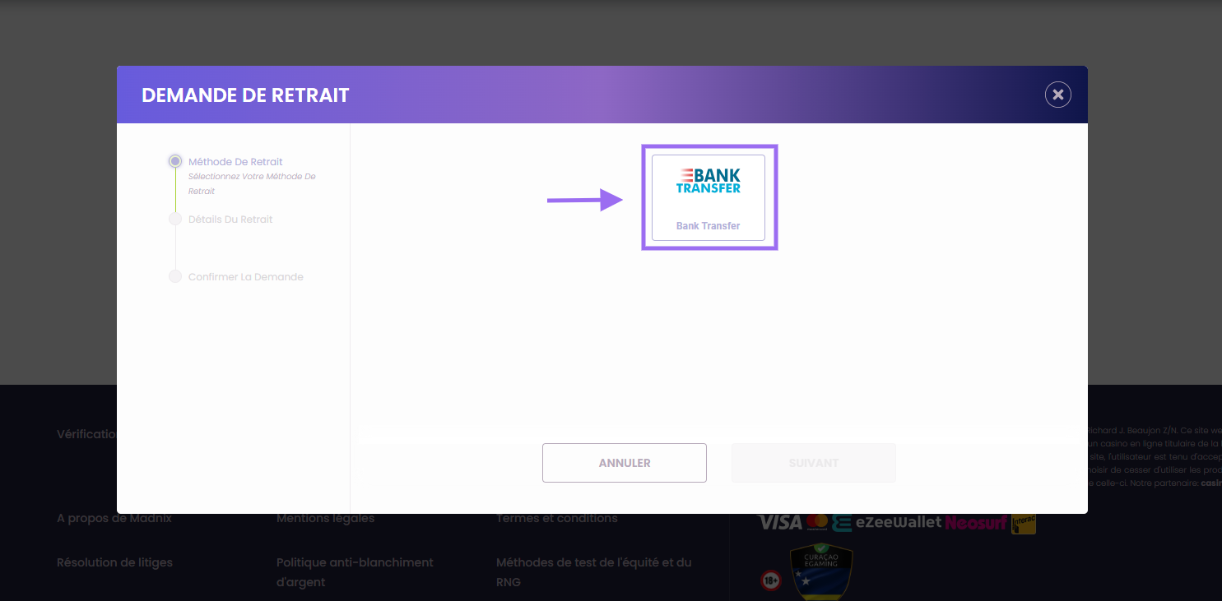
Task: Select the Méthode De Retrait step circle
Action: (x=175, y=162)
